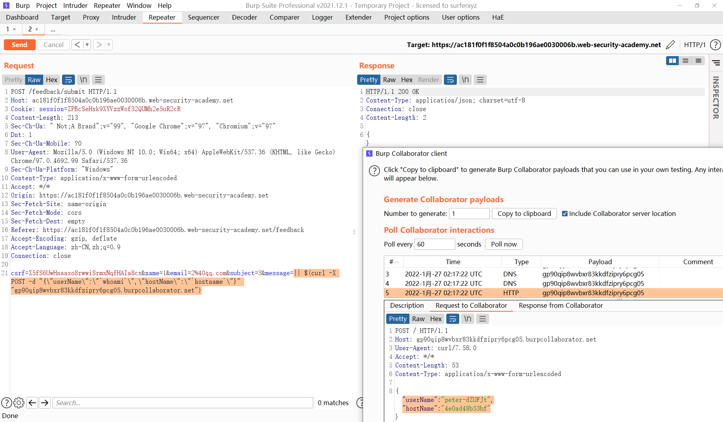Sort interactions by Payload column

click(x=600, y=262)
